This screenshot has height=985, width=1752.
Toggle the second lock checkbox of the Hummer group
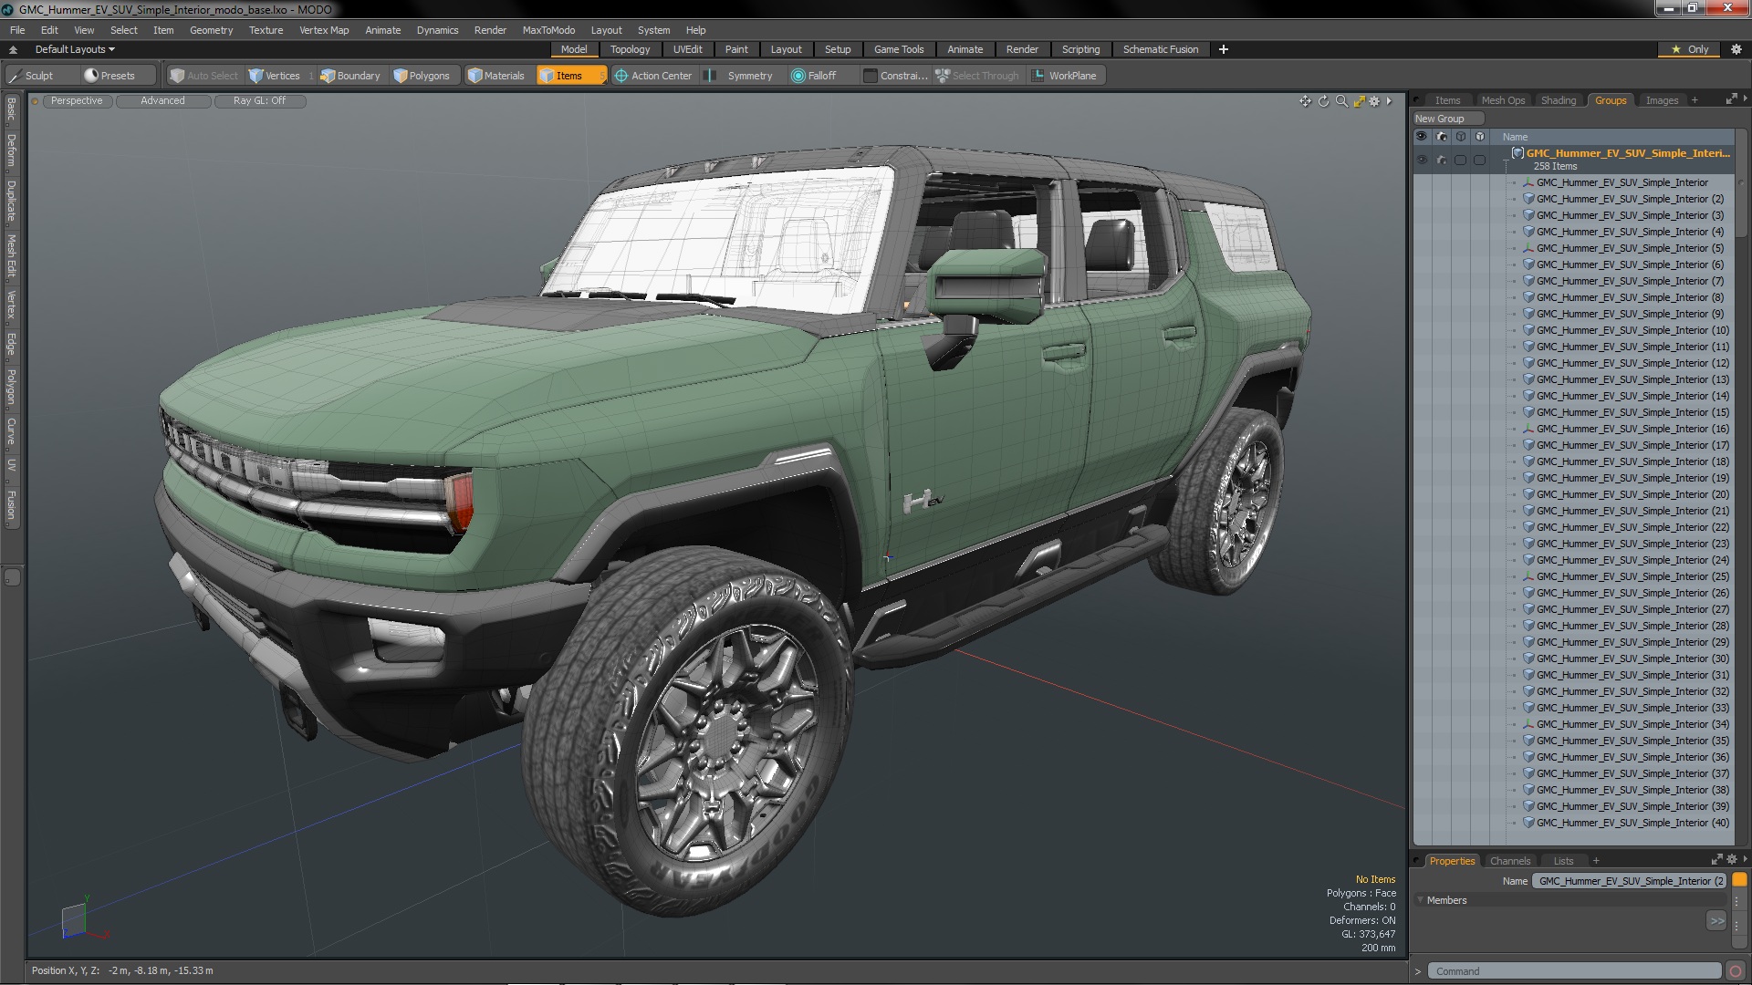point(1479,160)
